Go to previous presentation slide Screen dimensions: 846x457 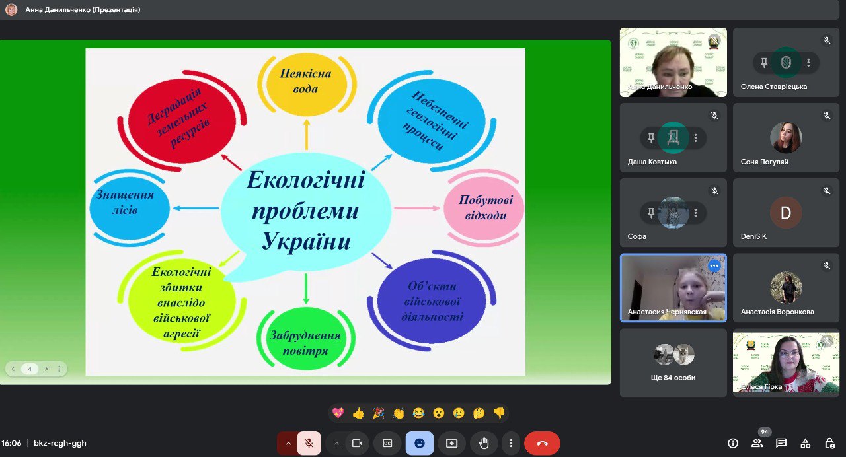pyautogui.click(x=13, y=369)
